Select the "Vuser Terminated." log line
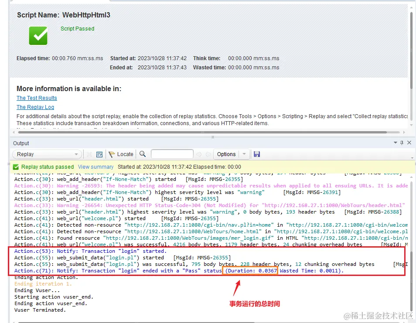The width and height of the screenshot is (416, 323). [40, 310]
